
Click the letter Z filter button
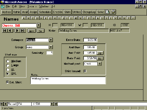(133, 18)
